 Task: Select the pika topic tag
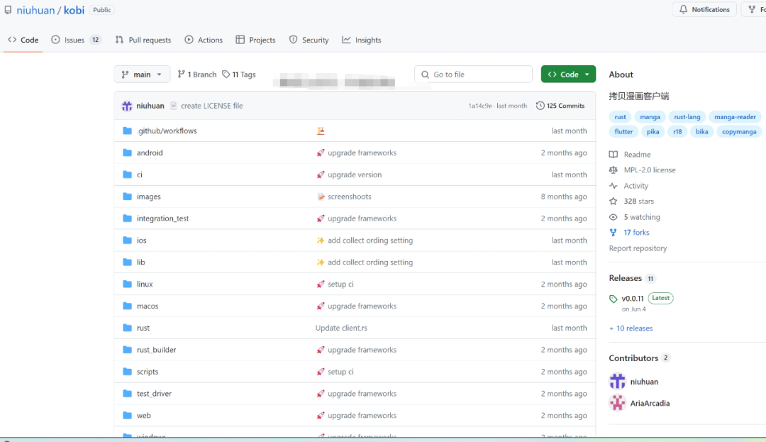pos(653,131)
